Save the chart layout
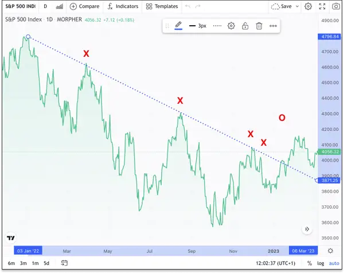Image resolution: width=344 pixels, height=273 pixels. point(282,6)
